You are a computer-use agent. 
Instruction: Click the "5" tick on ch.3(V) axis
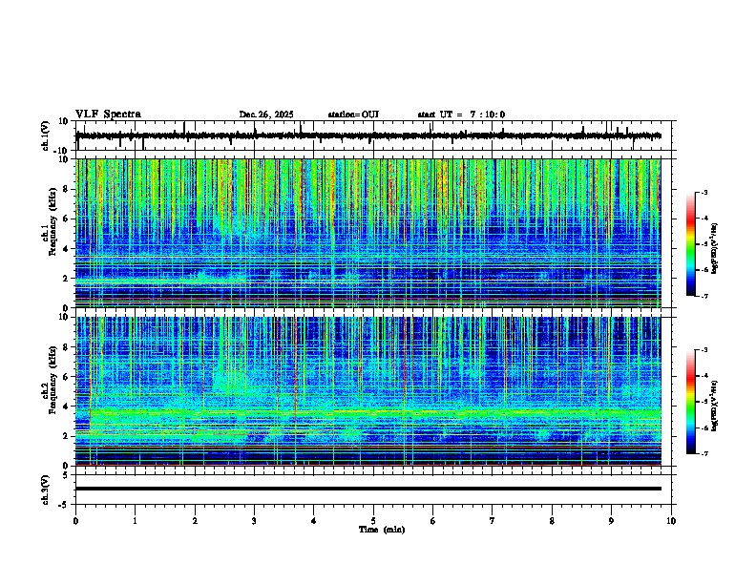(x=66, y=475)
